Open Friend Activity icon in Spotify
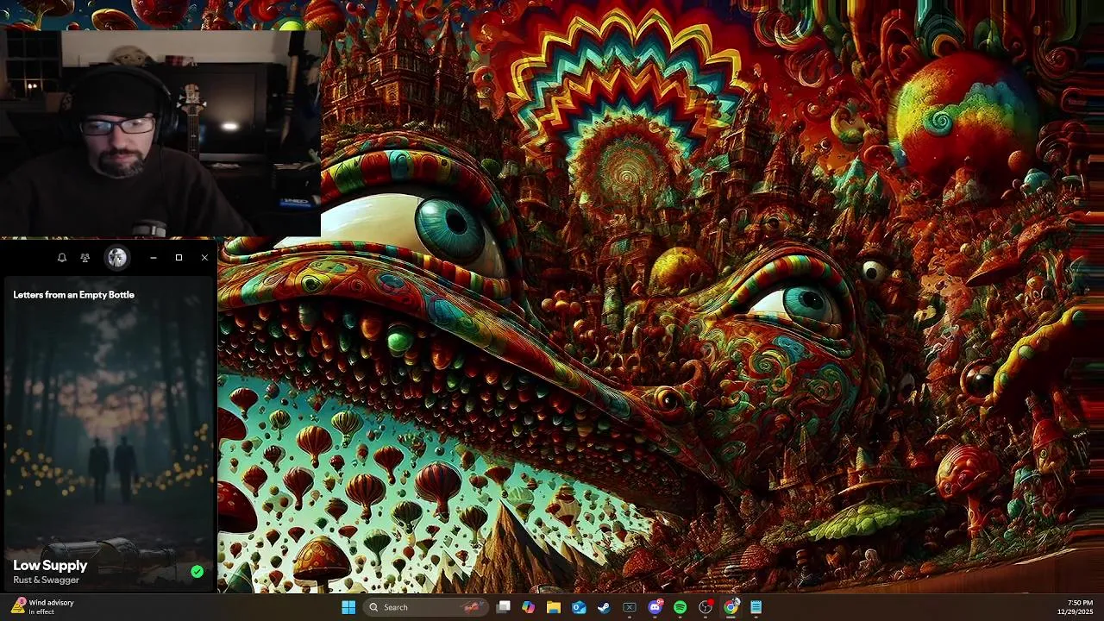The height and width of the screenshot is (621, 1104). tap(85, 258)
